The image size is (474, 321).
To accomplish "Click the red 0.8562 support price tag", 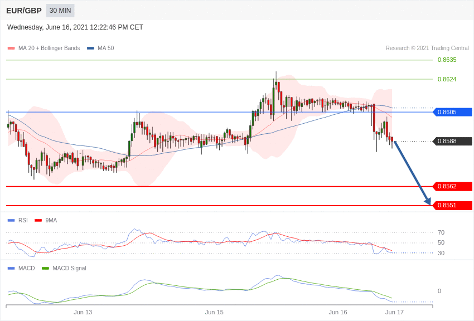I will 453,186.
